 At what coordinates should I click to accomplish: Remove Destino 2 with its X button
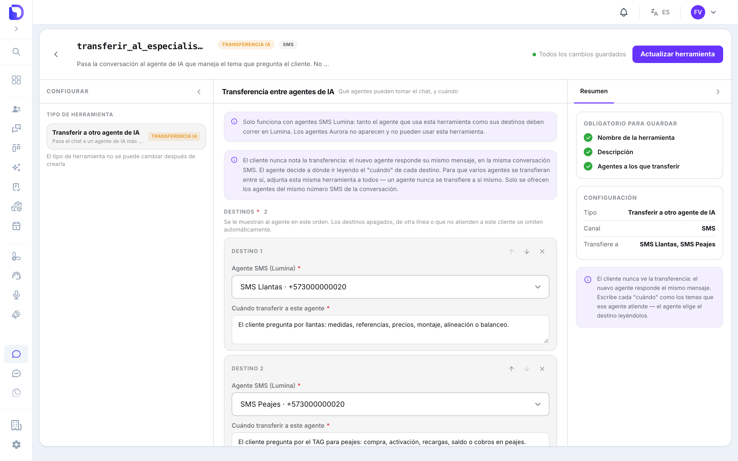(x=542, y=369)
